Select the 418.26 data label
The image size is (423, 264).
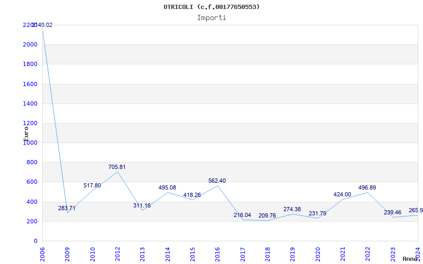[x=192, y=195]
